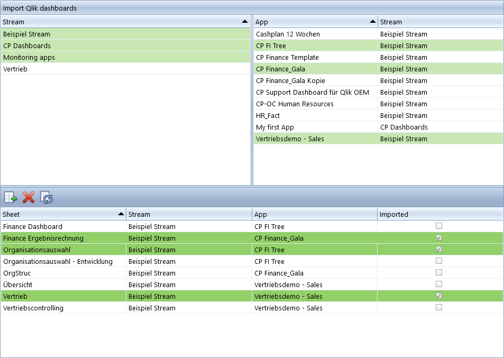This screenshot has width=504, height=358.
Task: Click the sort arrow in left Stream header
Action: point(245,22)
